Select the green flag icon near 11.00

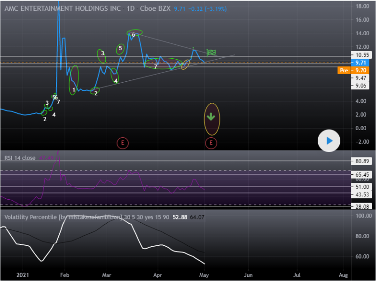(211, 52)
